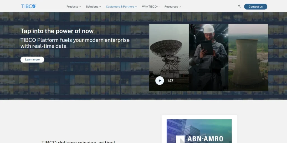The height and width of the screenshot is (143, 287).
Task: Open the Why TIBCO menu
Action: tap(151, 7)
